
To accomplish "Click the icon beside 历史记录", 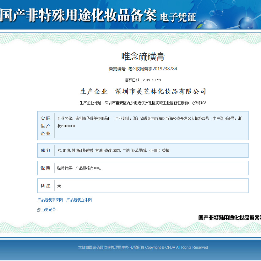I will pyautogui.click(x=39, y=210).
